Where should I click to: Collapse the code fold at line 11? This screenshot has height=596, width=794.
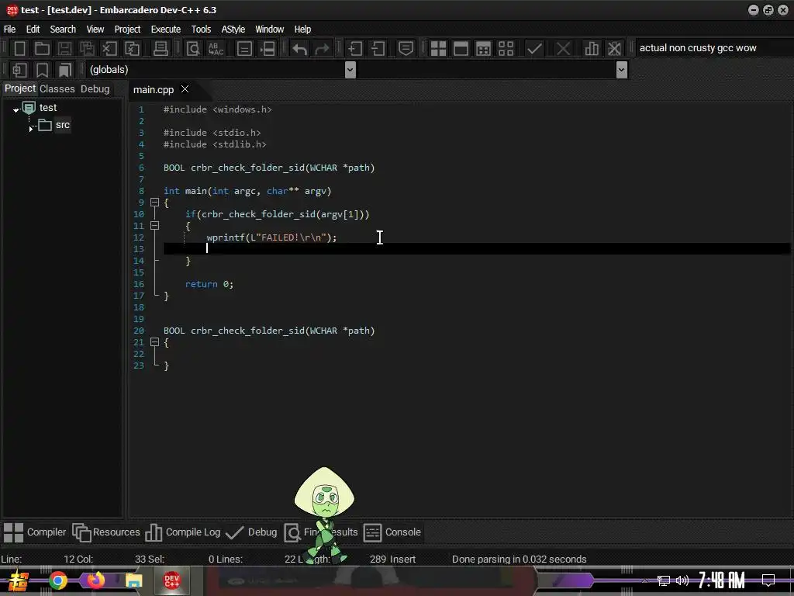click(155, 226)
